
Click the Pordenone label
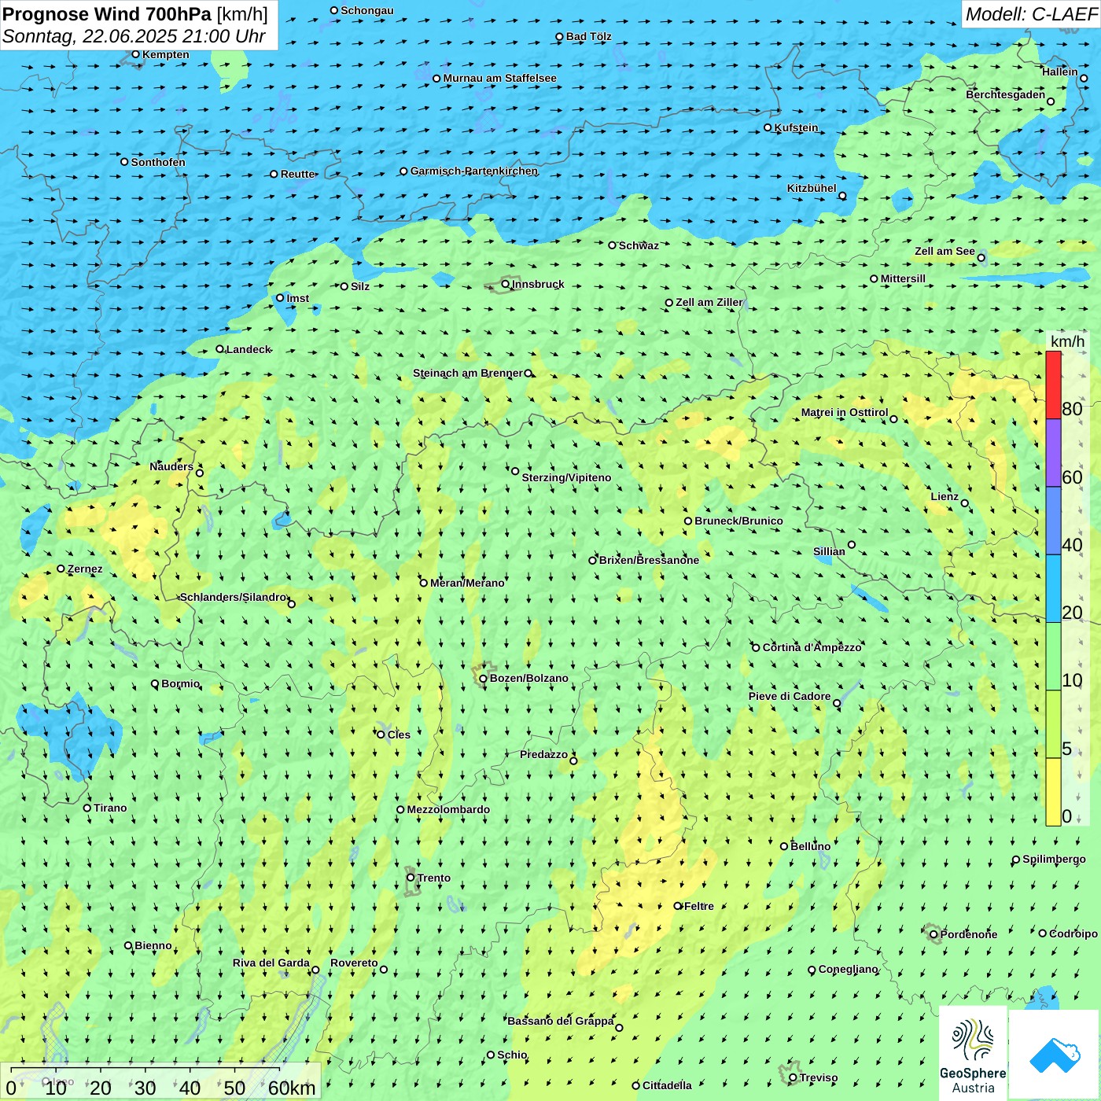969,934
